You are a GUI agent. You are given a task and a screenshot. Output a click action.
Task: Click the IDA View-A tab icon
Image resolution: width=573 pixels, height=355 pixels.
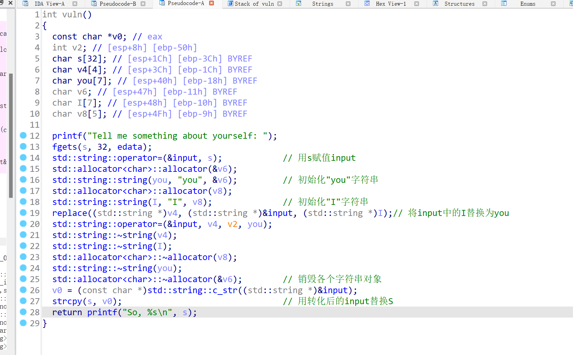(x=25, y=4)
